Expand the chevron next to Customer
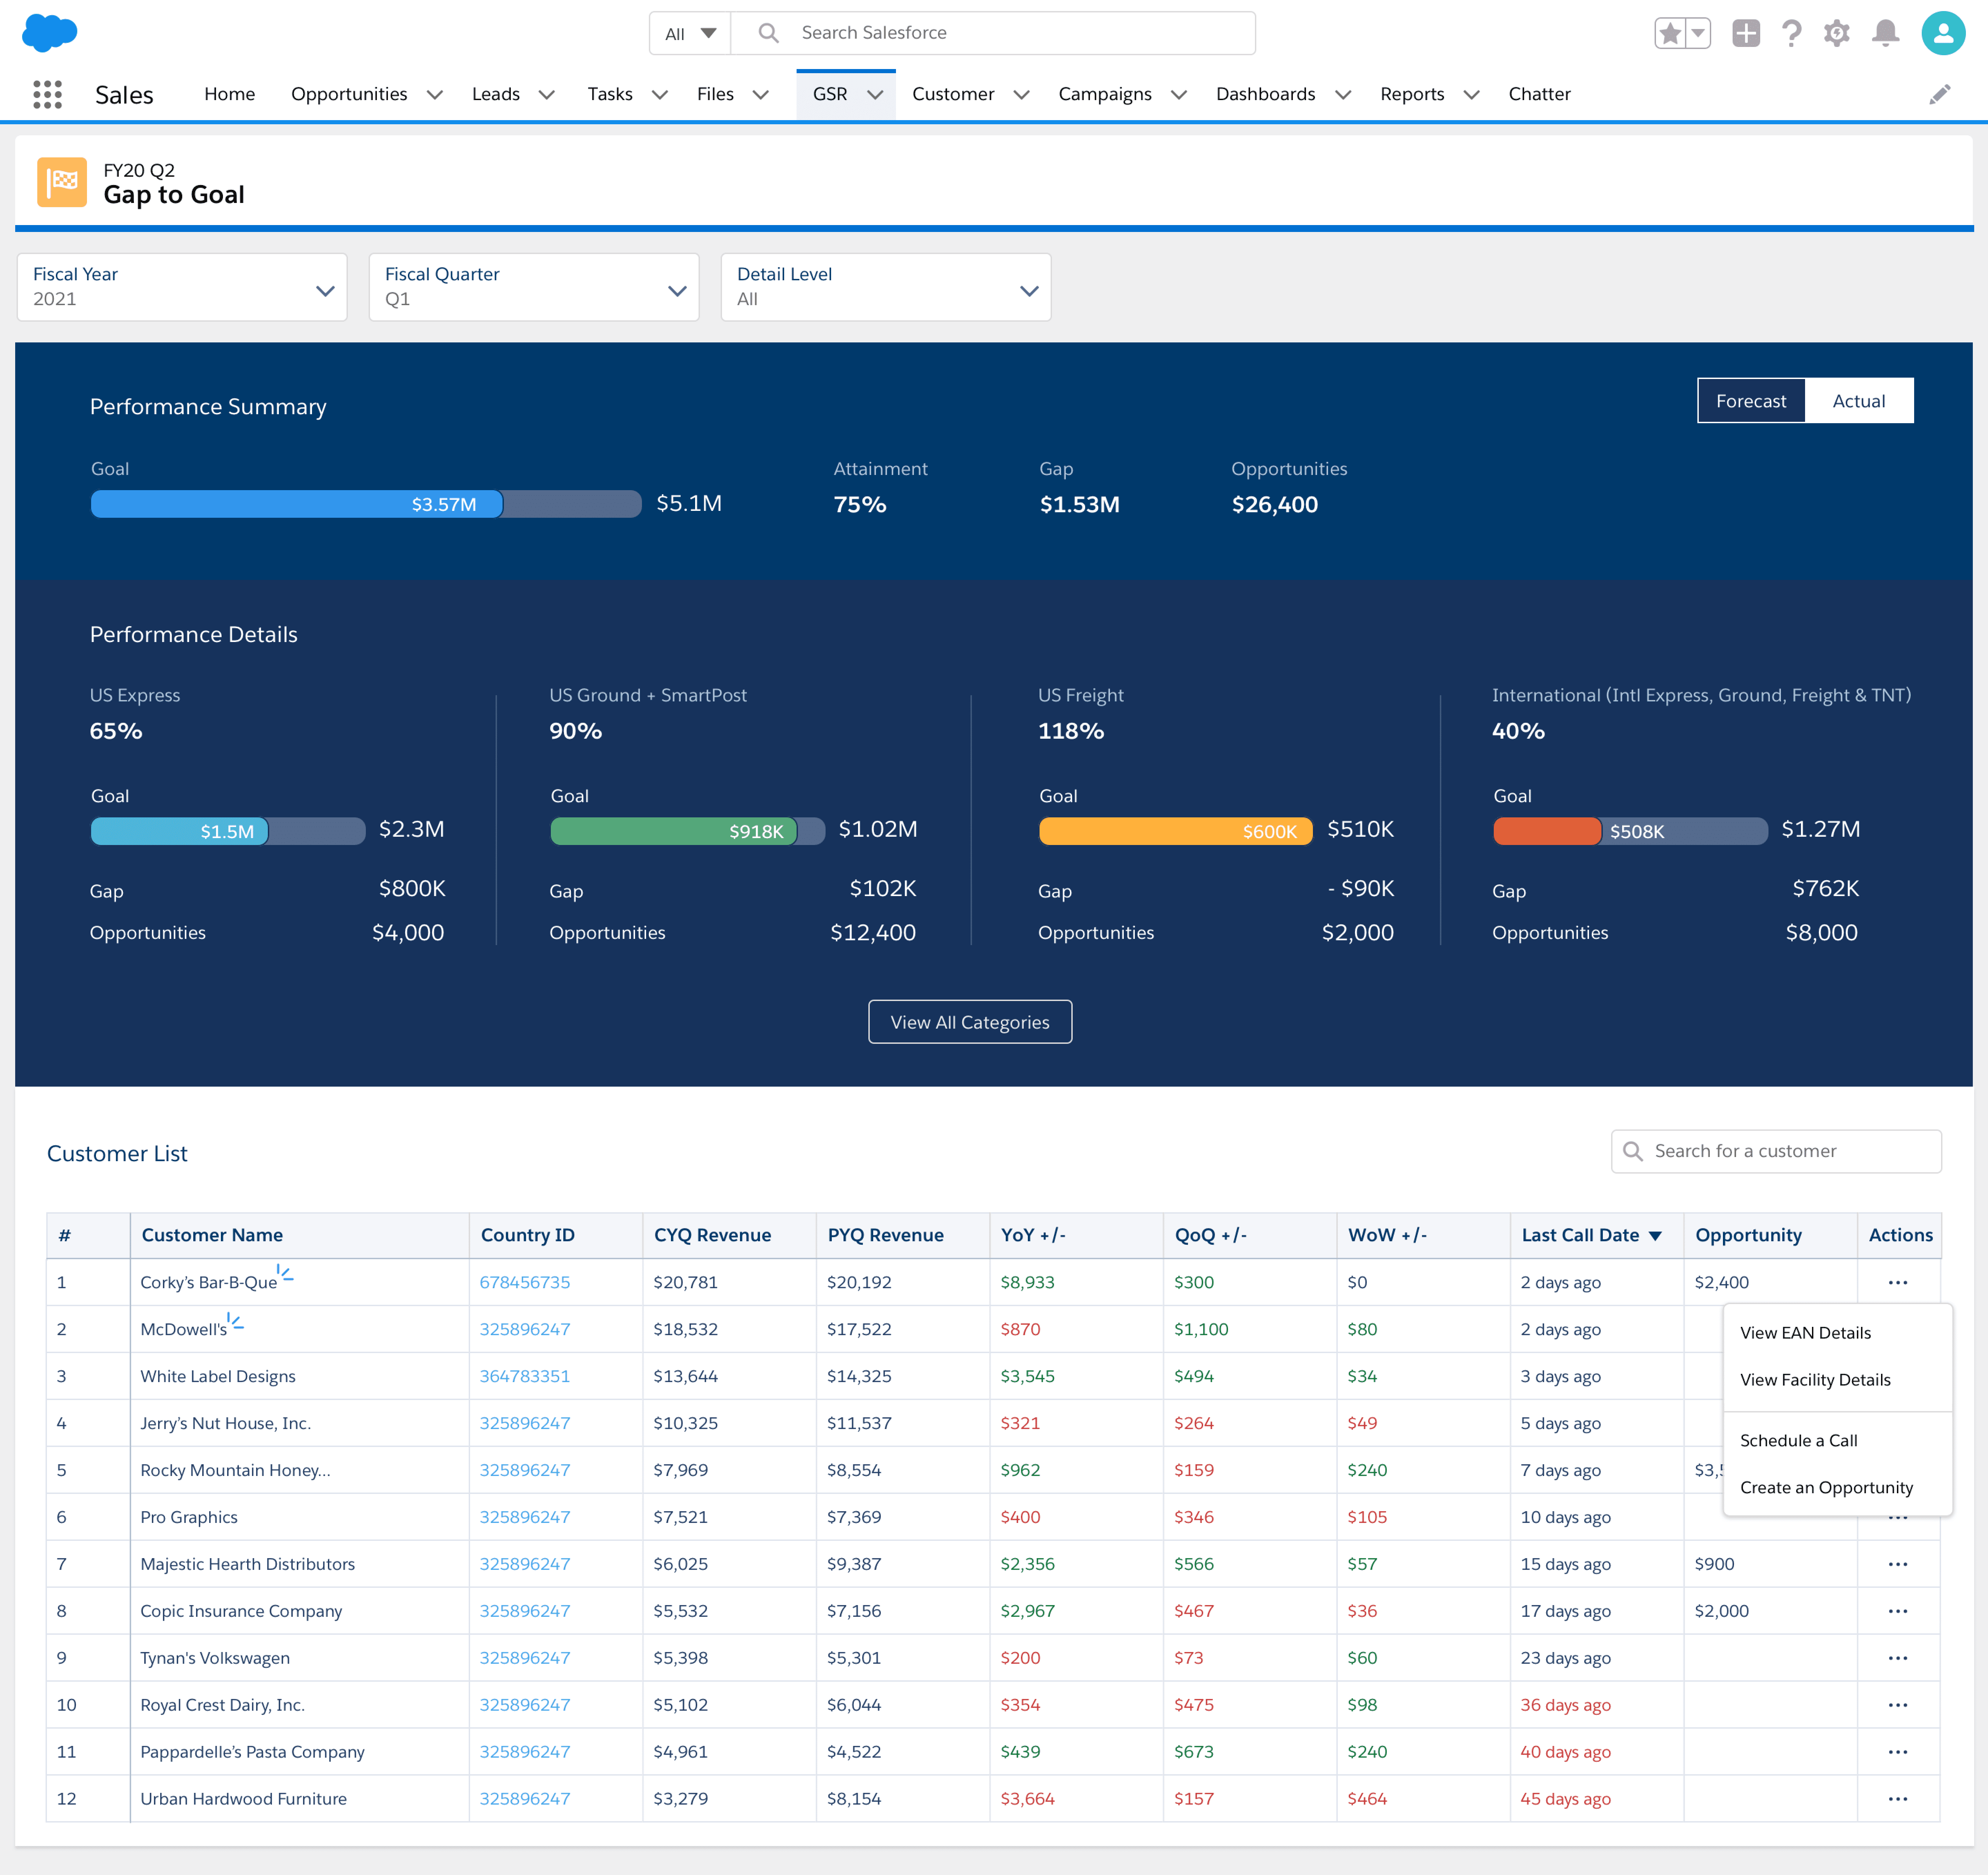1988x1875 pixels. pos(1021,95)
